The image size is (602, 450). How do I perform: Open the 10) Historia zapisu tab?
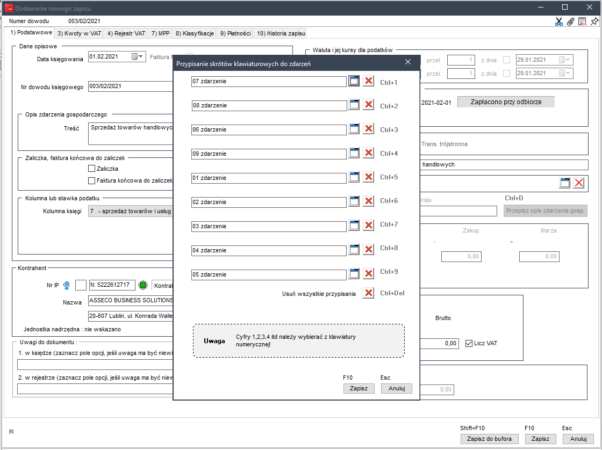[281, 33]
